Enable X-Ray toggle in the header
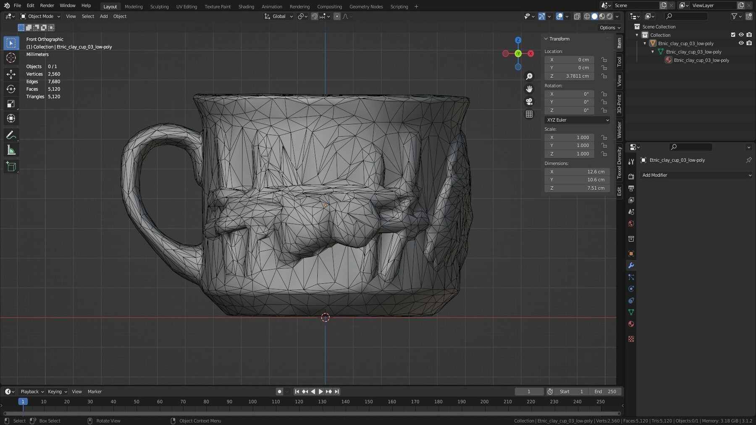Image resolution: width=756 pixels, height=425 pixels. coord(577,16)
